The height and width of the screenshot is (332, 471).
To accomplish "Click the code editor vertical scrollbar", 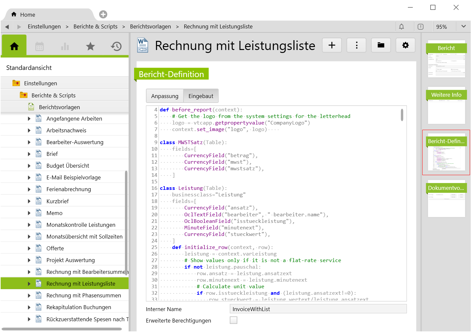I will (402, 115).
